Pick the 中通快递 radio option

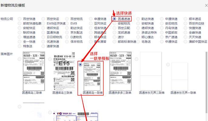tap(162, 19)
